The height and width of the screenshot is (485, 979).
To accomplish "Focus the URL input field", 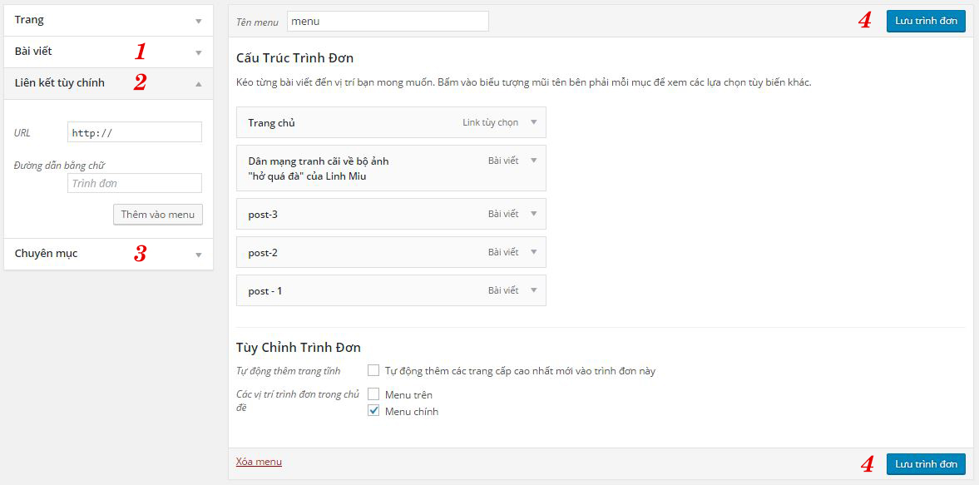I will tap(134, 132).
